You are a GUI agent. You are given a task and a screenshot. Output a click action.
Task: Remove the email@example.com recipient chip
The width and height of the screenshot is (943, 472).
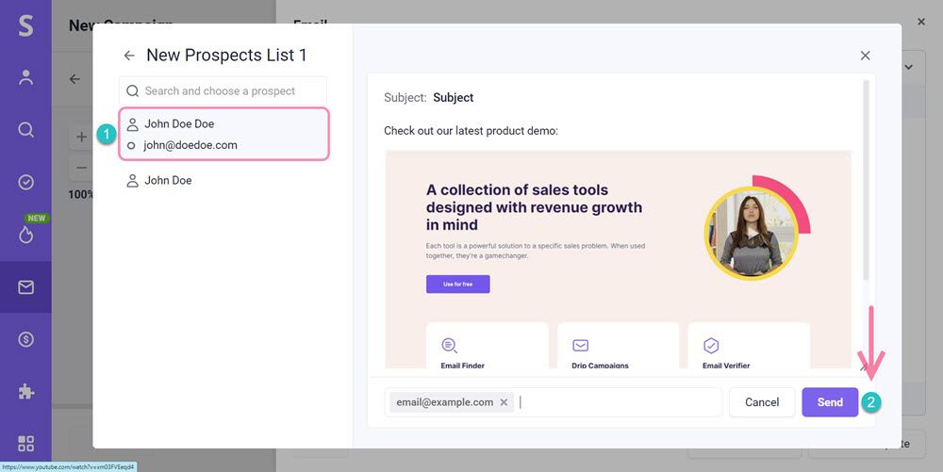tap(504, 402)
